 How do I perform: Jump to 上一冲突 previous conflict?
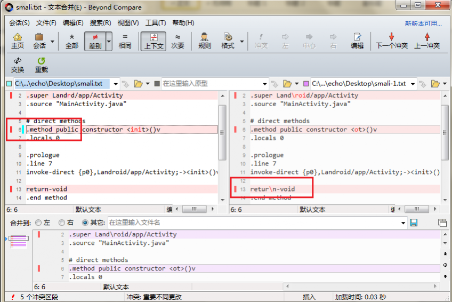(x=427, y=41)
